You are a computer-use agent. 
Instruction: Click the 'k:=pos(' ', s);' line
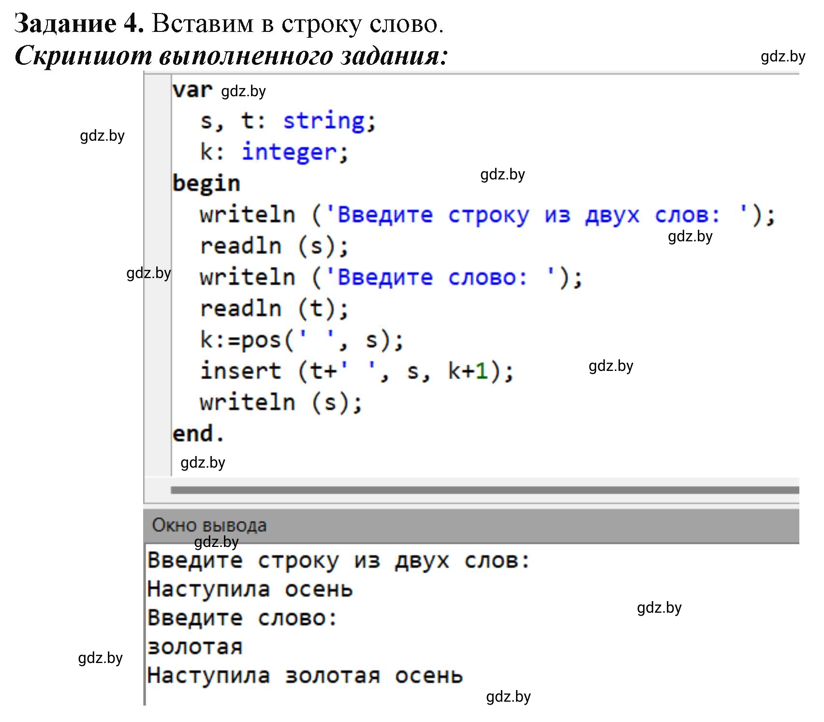tap(302, 340)
